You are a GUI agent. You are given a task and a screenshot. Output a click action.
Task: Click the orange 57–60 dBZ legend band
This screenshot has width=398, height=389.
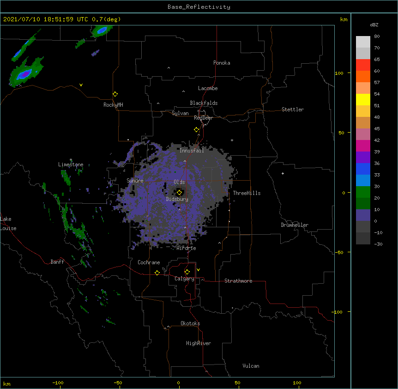tap(363, 76)
